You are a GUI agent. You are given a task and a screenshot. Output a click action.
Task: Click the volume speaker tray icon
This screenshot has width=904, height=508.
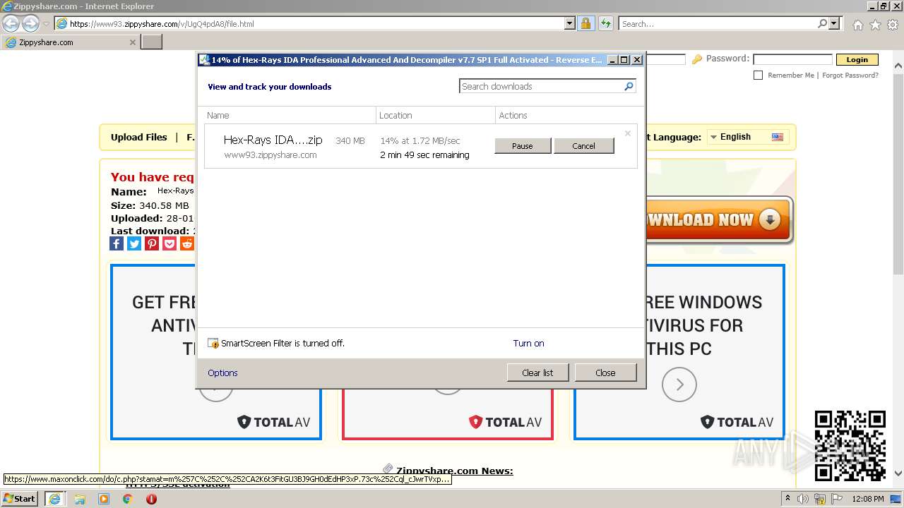click(x=802, y=499)
